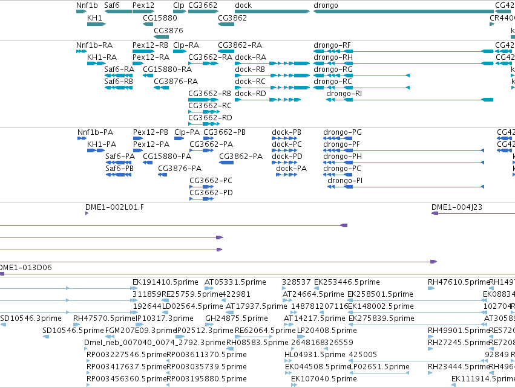
Task: Select the CG3876-PA protein label
Action: pyautogui.click(x=180, y=169)
